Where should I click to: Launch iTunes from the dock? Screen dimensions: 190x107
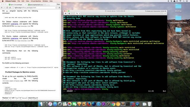(50, 104)
